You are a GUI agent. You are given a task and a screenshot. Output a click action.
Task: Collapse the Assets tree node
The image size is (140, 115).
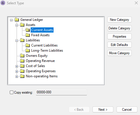tap(17, 25)
